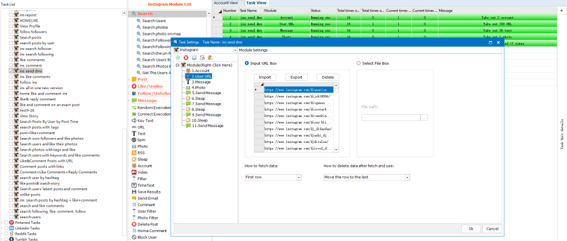Image resolution: width=567 pixels, height=241 pixels.
Task: Select the Spin module icon
Action: coord(133,140)
